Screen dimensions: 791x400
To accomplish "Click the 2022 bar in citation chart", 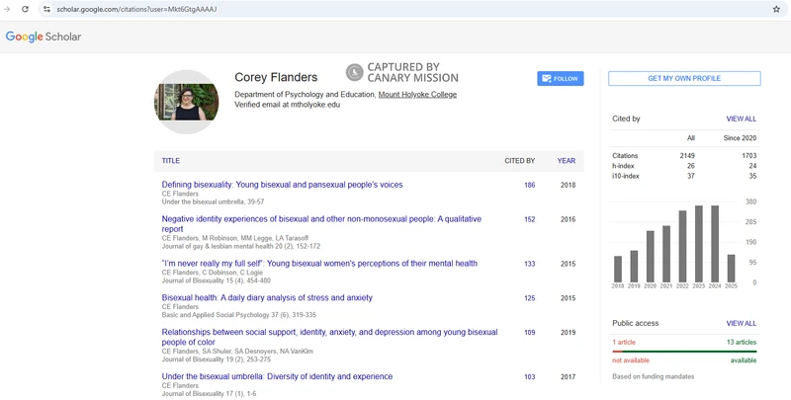I will coord(682,246).
